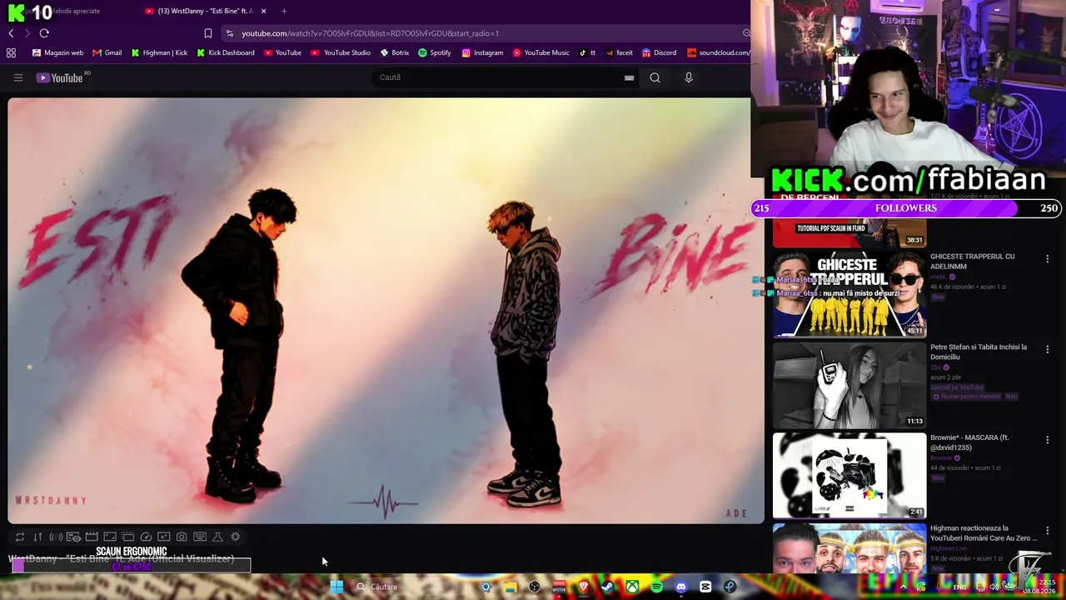Click the title 'Highman reactioneaza la YouTuberi Români'

coord(984,533)
